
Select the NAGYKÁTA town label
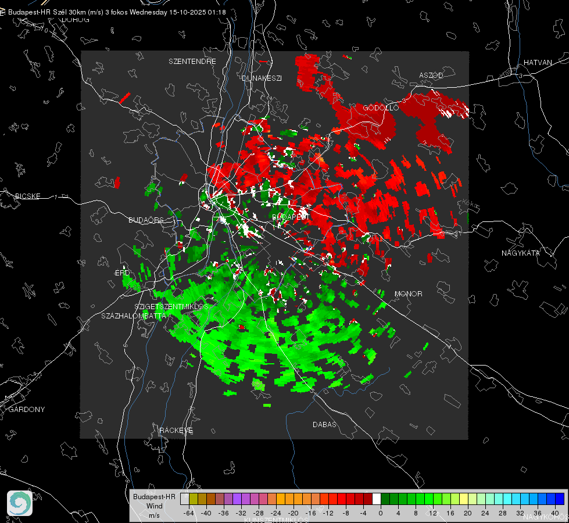coord(520,253)
